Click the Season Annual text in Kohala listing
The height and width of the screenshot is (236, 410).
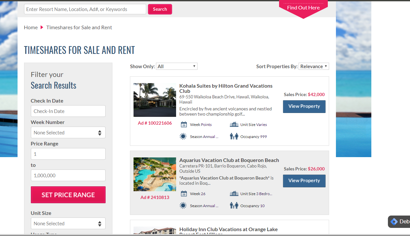click(204, 137)
